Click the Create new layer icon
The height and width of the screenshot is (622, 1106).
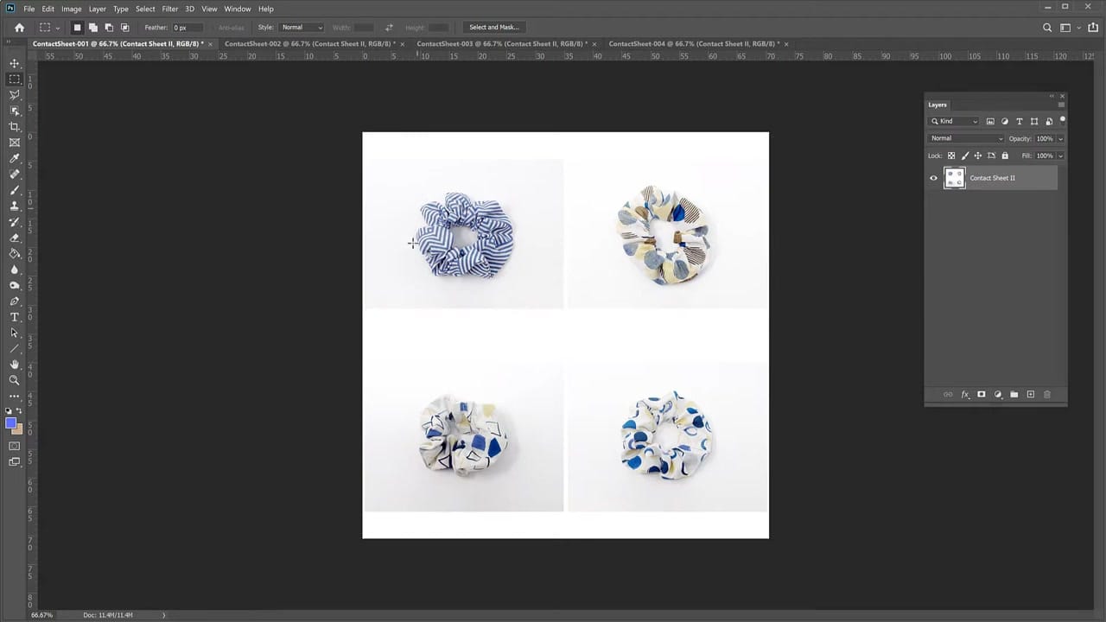(1031, 394)
